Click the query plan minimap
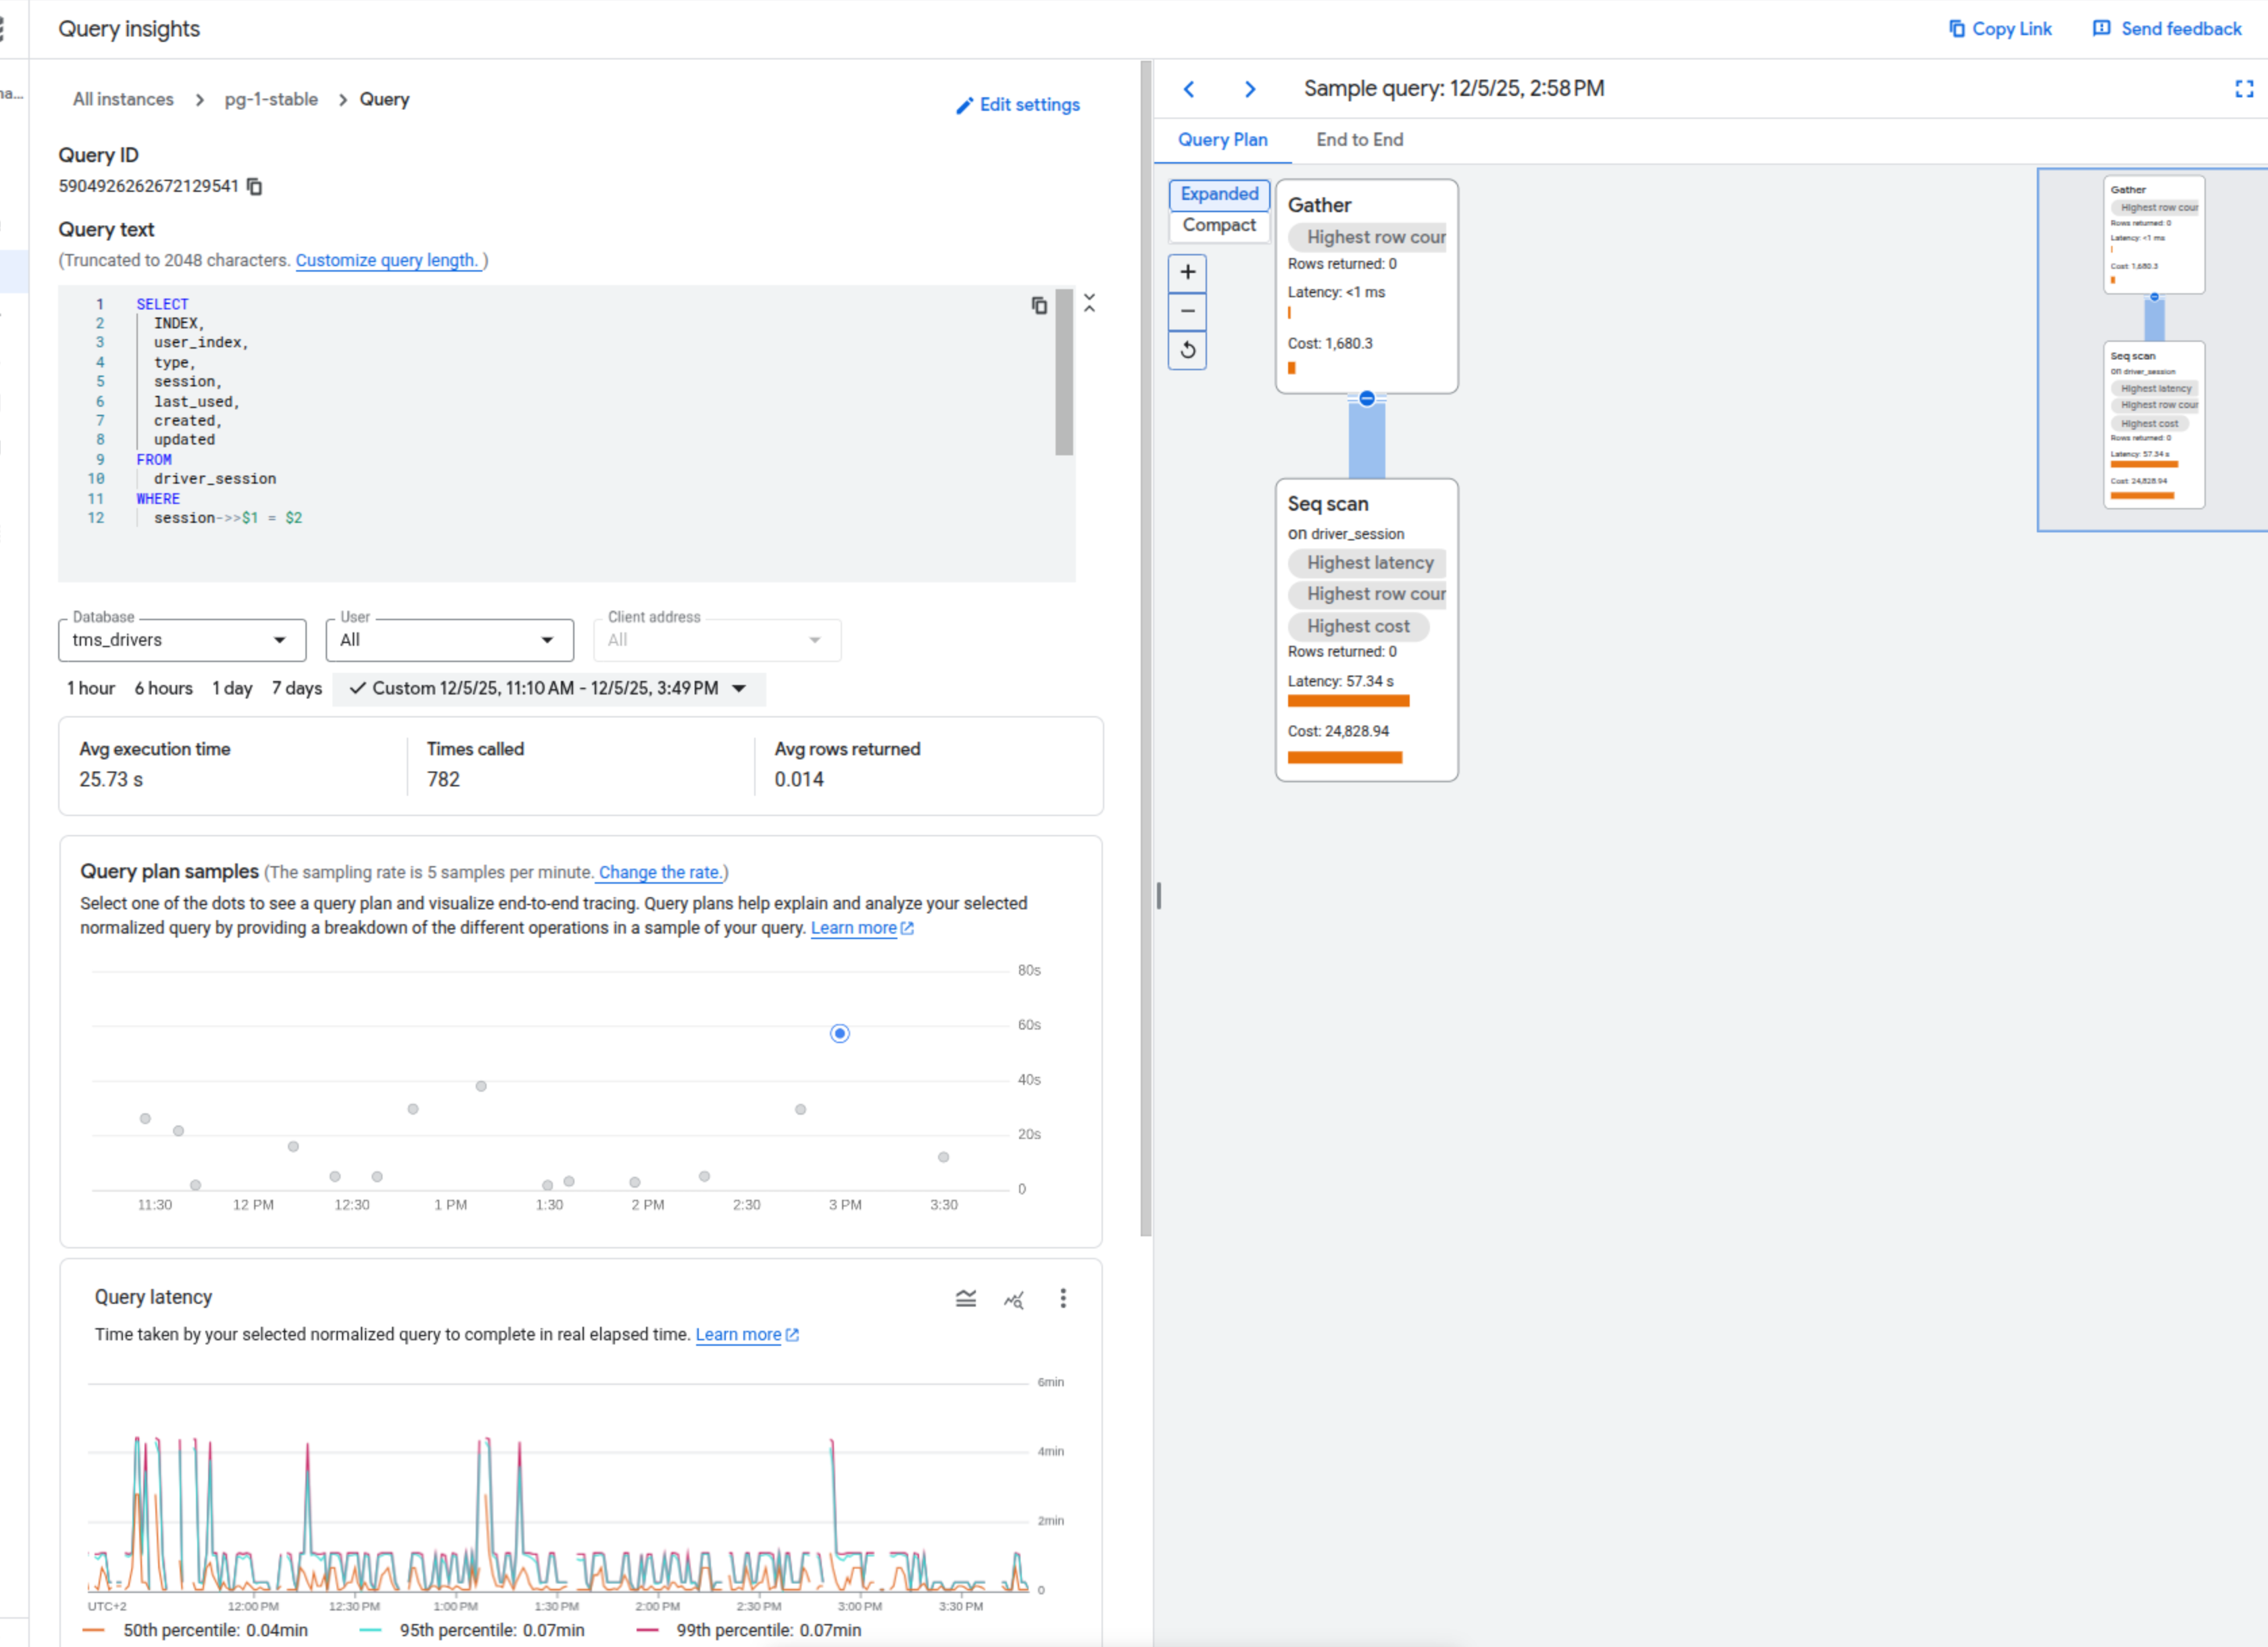 pos(2152,350)
